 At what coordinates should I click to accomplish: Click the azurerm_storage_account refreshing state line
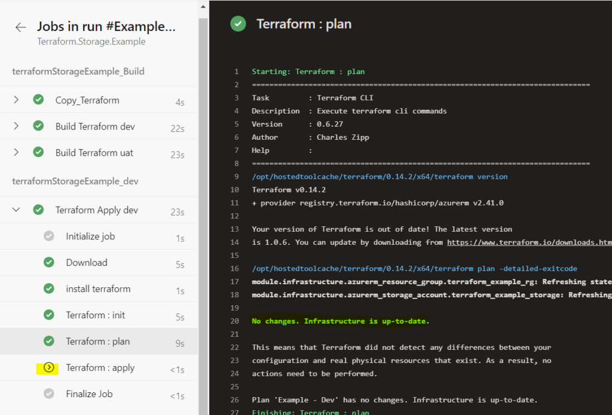click(x=432, y=294)
